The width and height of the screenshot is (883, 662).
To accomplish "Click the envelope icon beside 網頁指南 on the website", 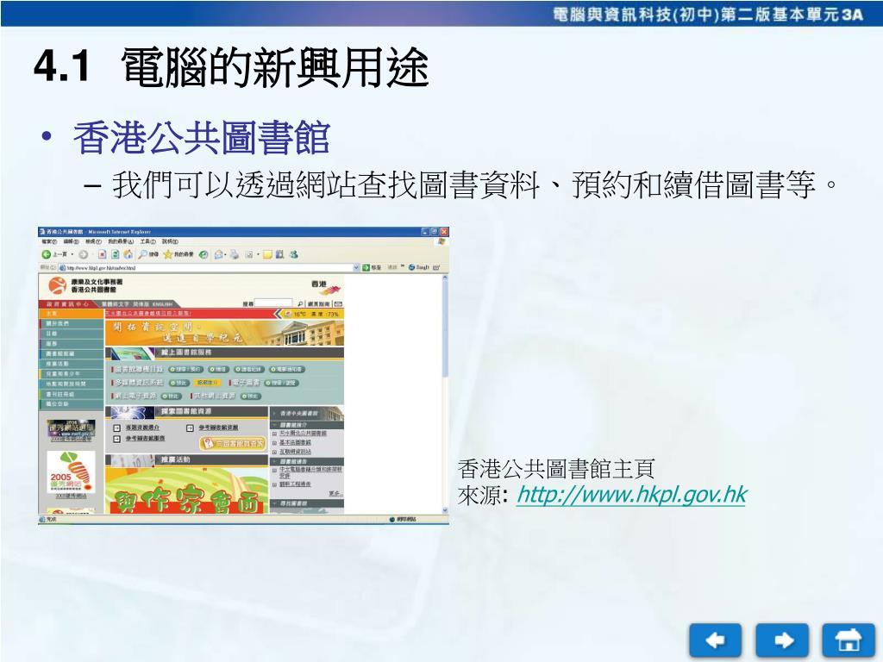I will click(x=338, y=304).
